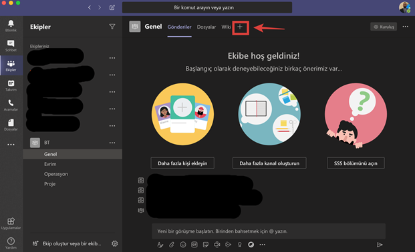Open the text format tool in compose bar
The height and width of the screenshot is (252, 415).
click(160, 245)
